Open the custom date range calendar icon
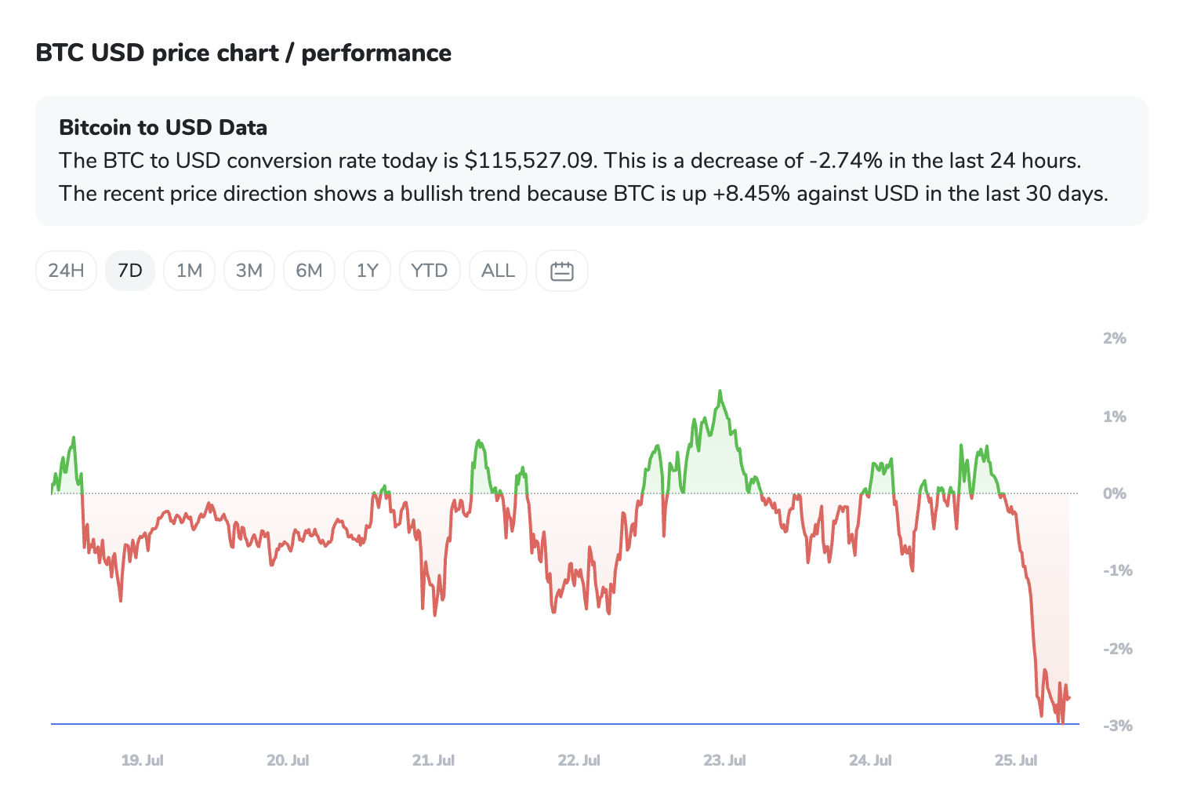Screen dimensions: 1179x808 pyautogui.click(x=562, y=271)
